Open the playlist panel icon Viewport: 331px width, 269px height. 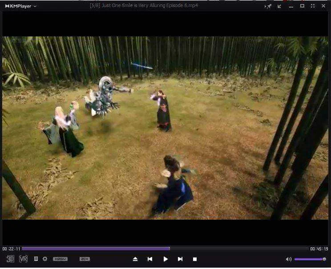36,259
